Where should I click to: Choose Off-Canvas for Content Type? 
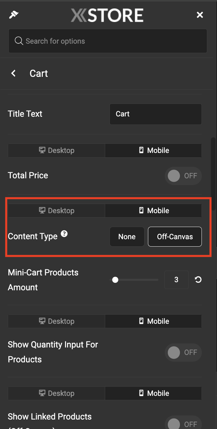(175, 236)
